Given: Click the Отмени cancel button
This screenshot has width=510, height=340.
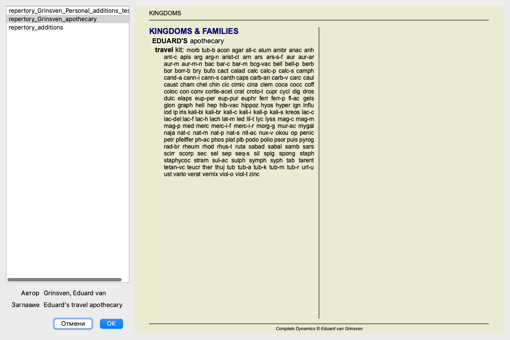Looking at the screenshot, I should [x=73, y=324].
